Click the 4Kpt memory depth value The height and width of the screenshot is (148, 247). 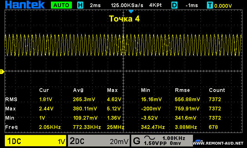[155, 5]
